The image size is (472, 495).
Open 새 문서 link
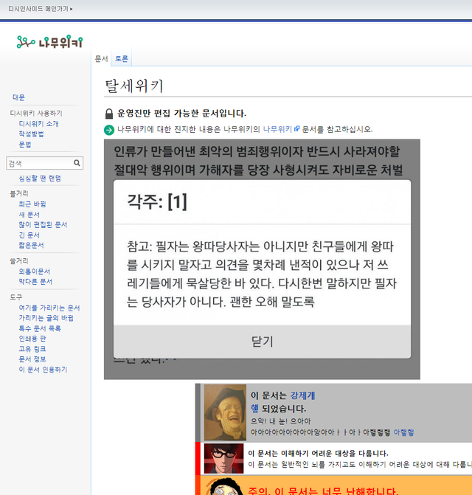[29, 215]
